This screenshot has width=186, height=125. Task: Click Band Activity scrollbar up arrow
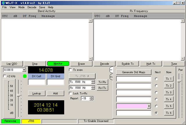point(90,21)
